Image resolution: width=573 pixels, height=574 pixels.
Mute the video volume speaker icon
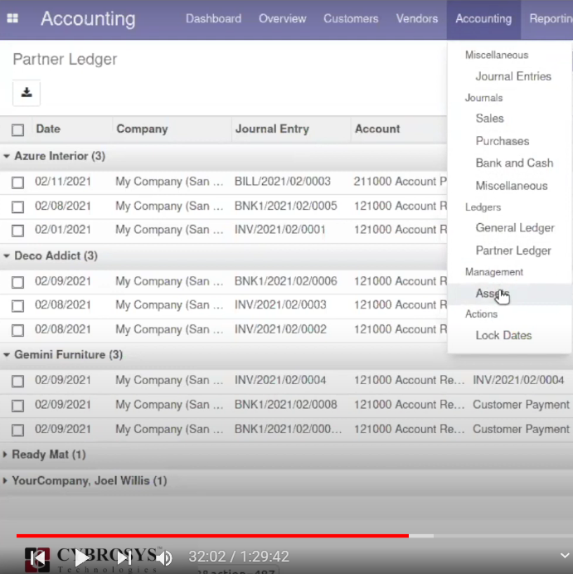(x=164, y=557)
